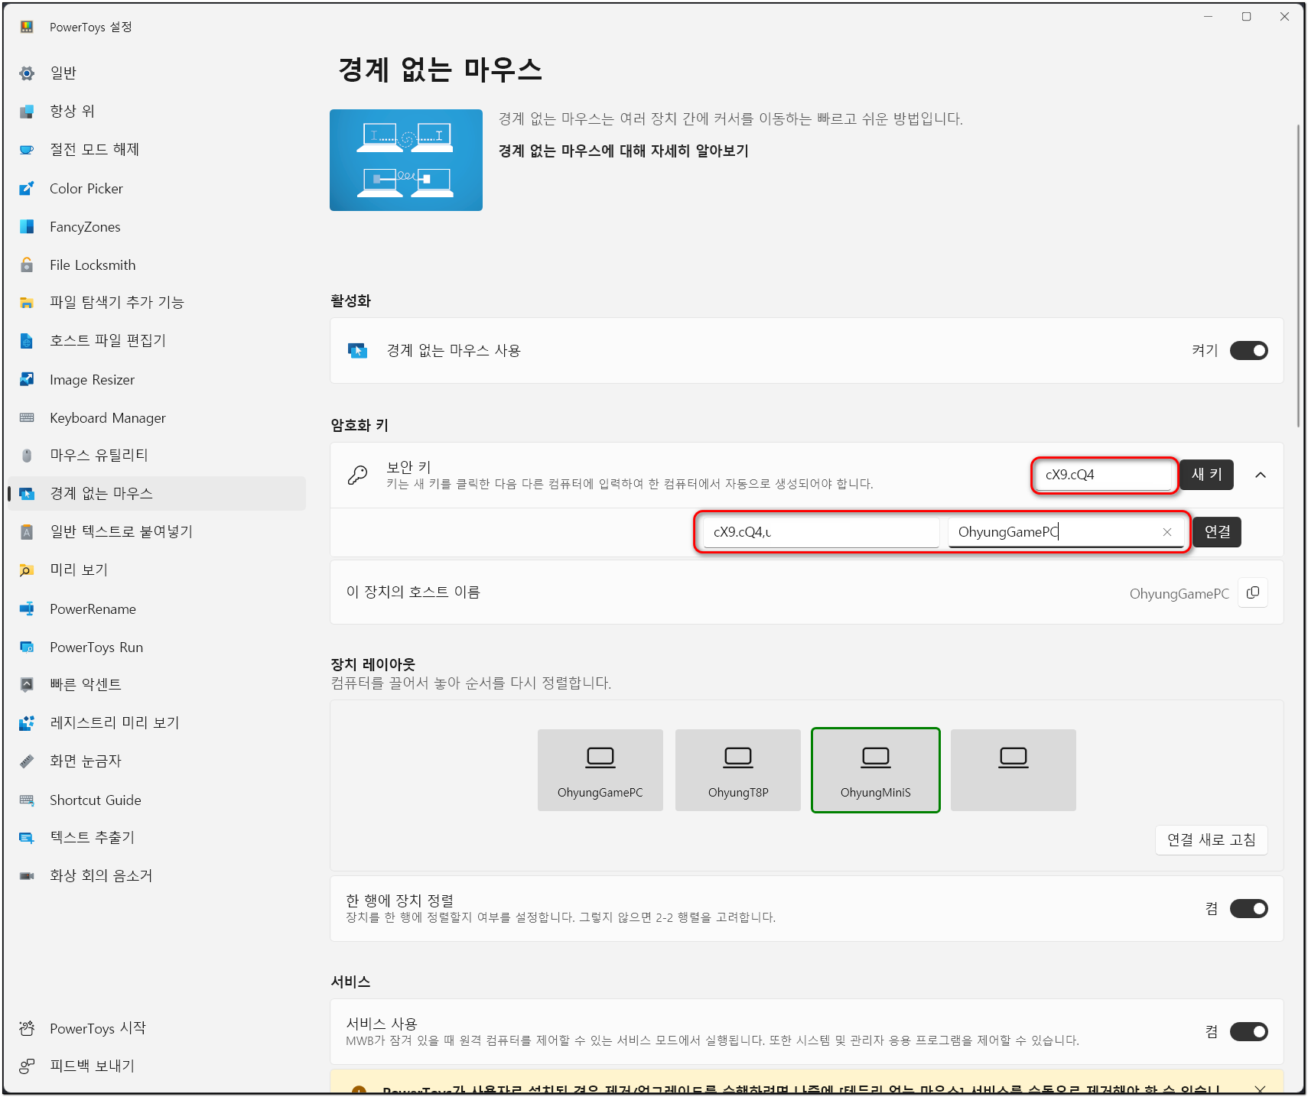
Task: Click the 일반 텍스트로 붙여넣기 icon
Action: (27, 532)
